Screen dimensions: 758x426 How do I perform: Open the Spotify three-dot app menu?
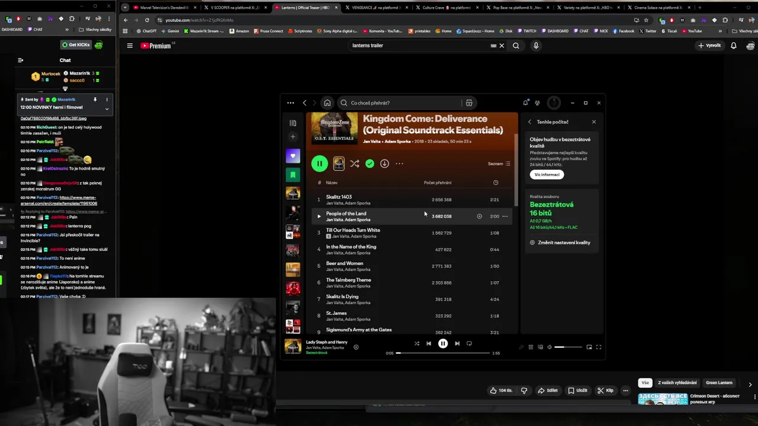click(290, 103)
